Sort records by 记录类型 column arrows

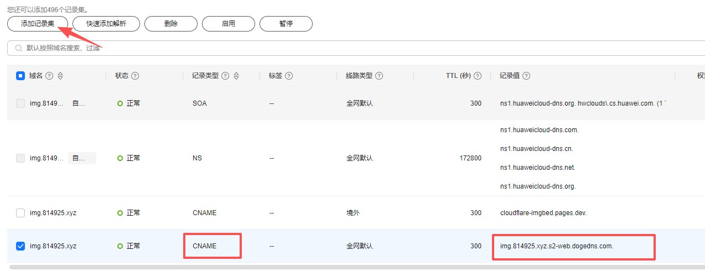(x=236, y=76)
